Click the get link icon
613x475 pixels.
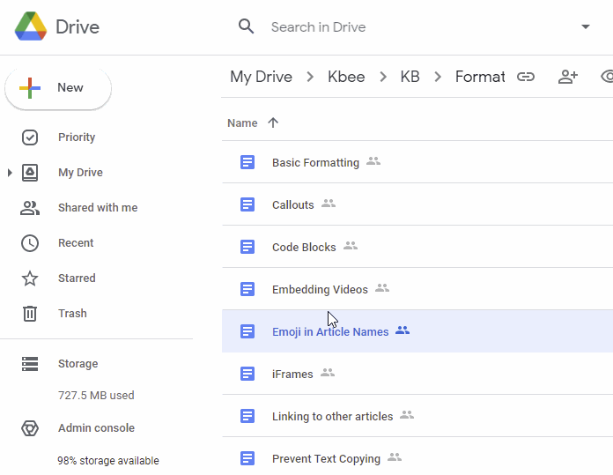pos(526,77)
